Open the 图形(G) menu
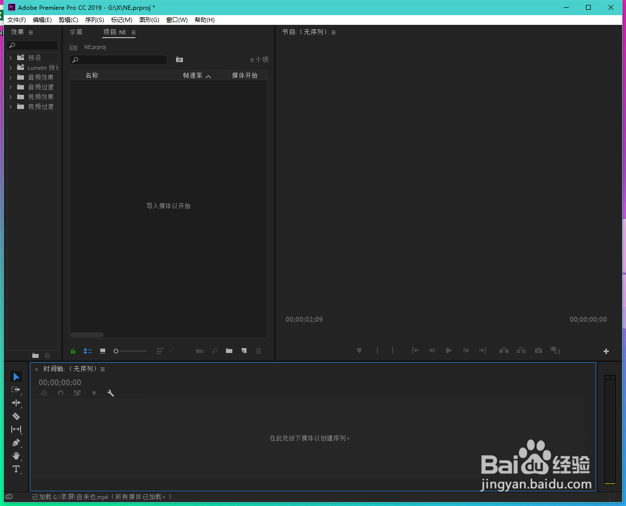 click(149, 20)
